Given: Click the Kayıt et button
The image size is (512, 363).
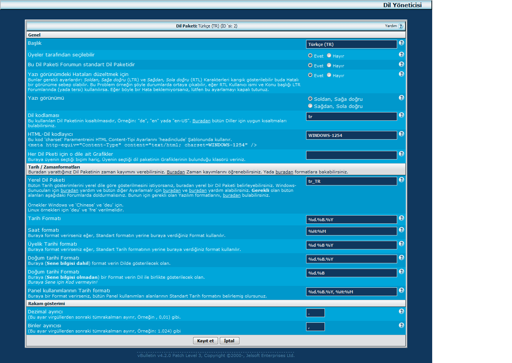Looking at the screenshot, I should pyautogui.click(x=205, y=341).
